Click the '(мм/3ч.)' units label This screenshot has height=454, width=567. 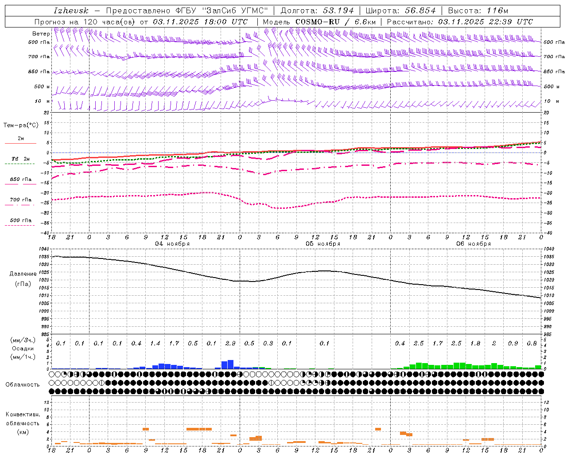23,340
